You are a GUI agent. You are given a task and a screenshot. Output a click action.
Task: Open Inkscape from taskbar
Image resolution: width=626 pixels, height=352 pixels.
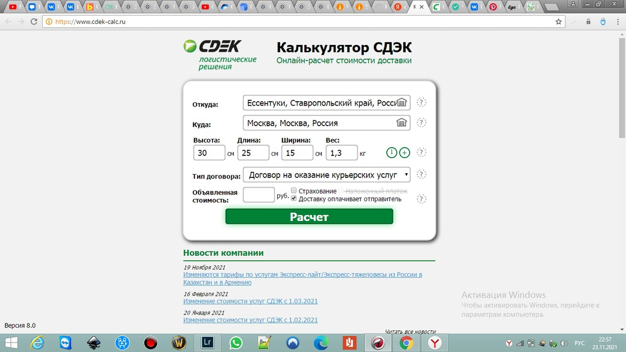click(x=94, y=343)
